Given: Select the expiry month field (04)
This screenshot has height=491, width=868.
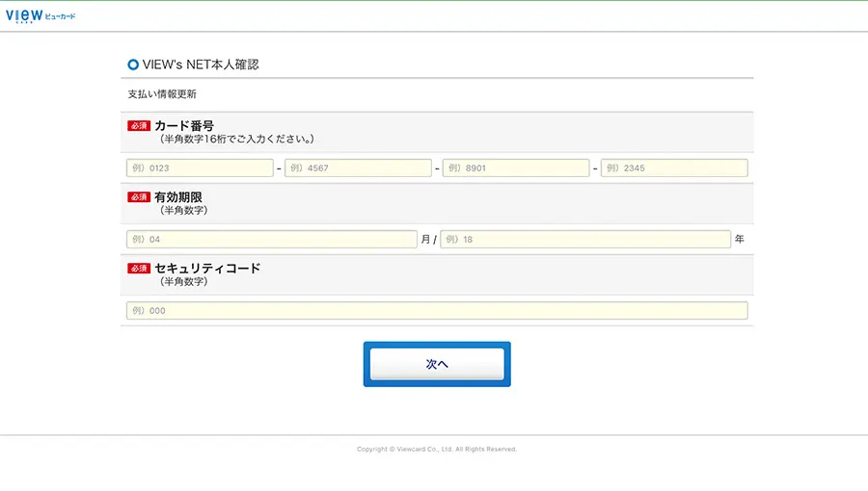Looking at the screenshot, I should (x=272, y=239).
